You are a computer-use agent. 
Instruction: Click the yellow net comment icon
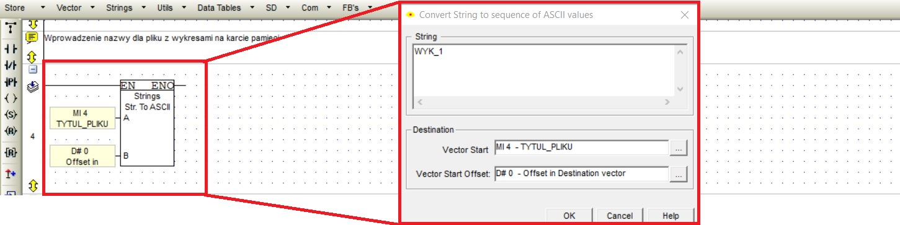click(x=32, y=38)
